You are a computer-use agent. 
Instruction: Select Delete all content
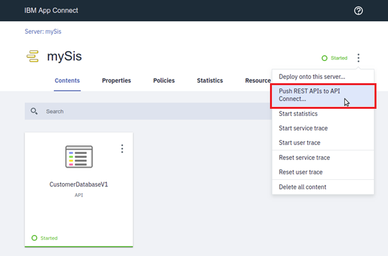coord(323,187)
